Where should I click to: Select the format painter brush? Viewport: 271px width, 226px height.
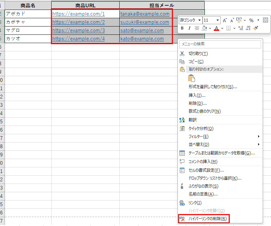click(x=255, y=28)
